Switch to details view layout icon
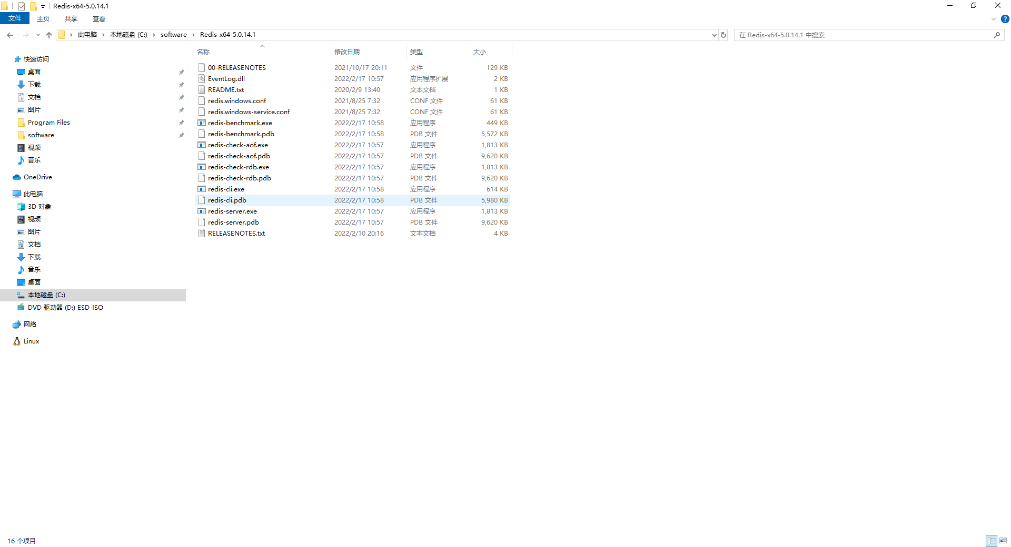The image size is (1011, 547). click(992, 541)
